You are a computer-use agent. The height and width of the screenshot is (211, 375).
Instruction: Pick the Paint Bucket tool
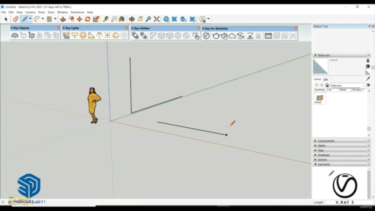coord(122,19)
